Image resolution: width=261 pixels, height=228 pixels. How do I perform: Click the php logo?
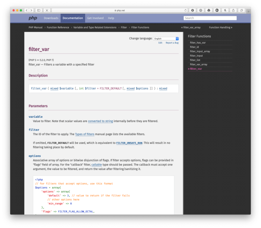33,18
